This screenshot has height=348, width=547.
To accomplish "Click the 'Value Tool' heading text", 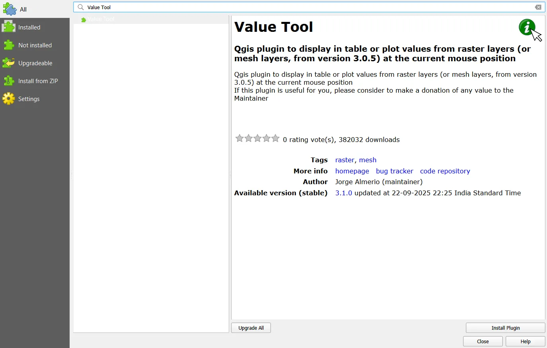I will tap(274, 27).
